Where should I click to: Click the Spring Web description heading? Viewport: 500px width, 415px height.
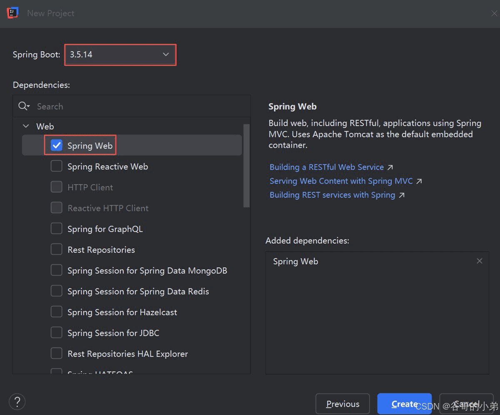pyautogui.click(x=292, y=107)
